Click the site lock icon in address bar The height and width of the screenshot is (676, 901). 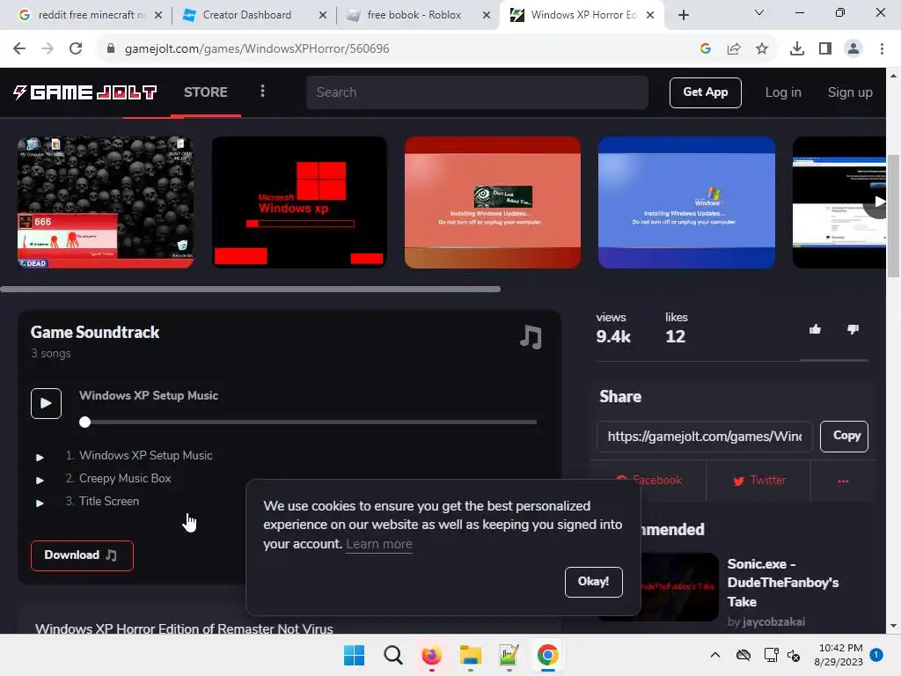pyautogui.click(x=111, y=49)
